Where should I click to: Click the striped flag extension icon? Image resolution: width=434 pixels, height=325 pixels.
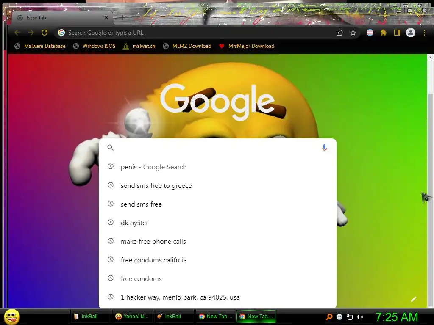[370, 33]
